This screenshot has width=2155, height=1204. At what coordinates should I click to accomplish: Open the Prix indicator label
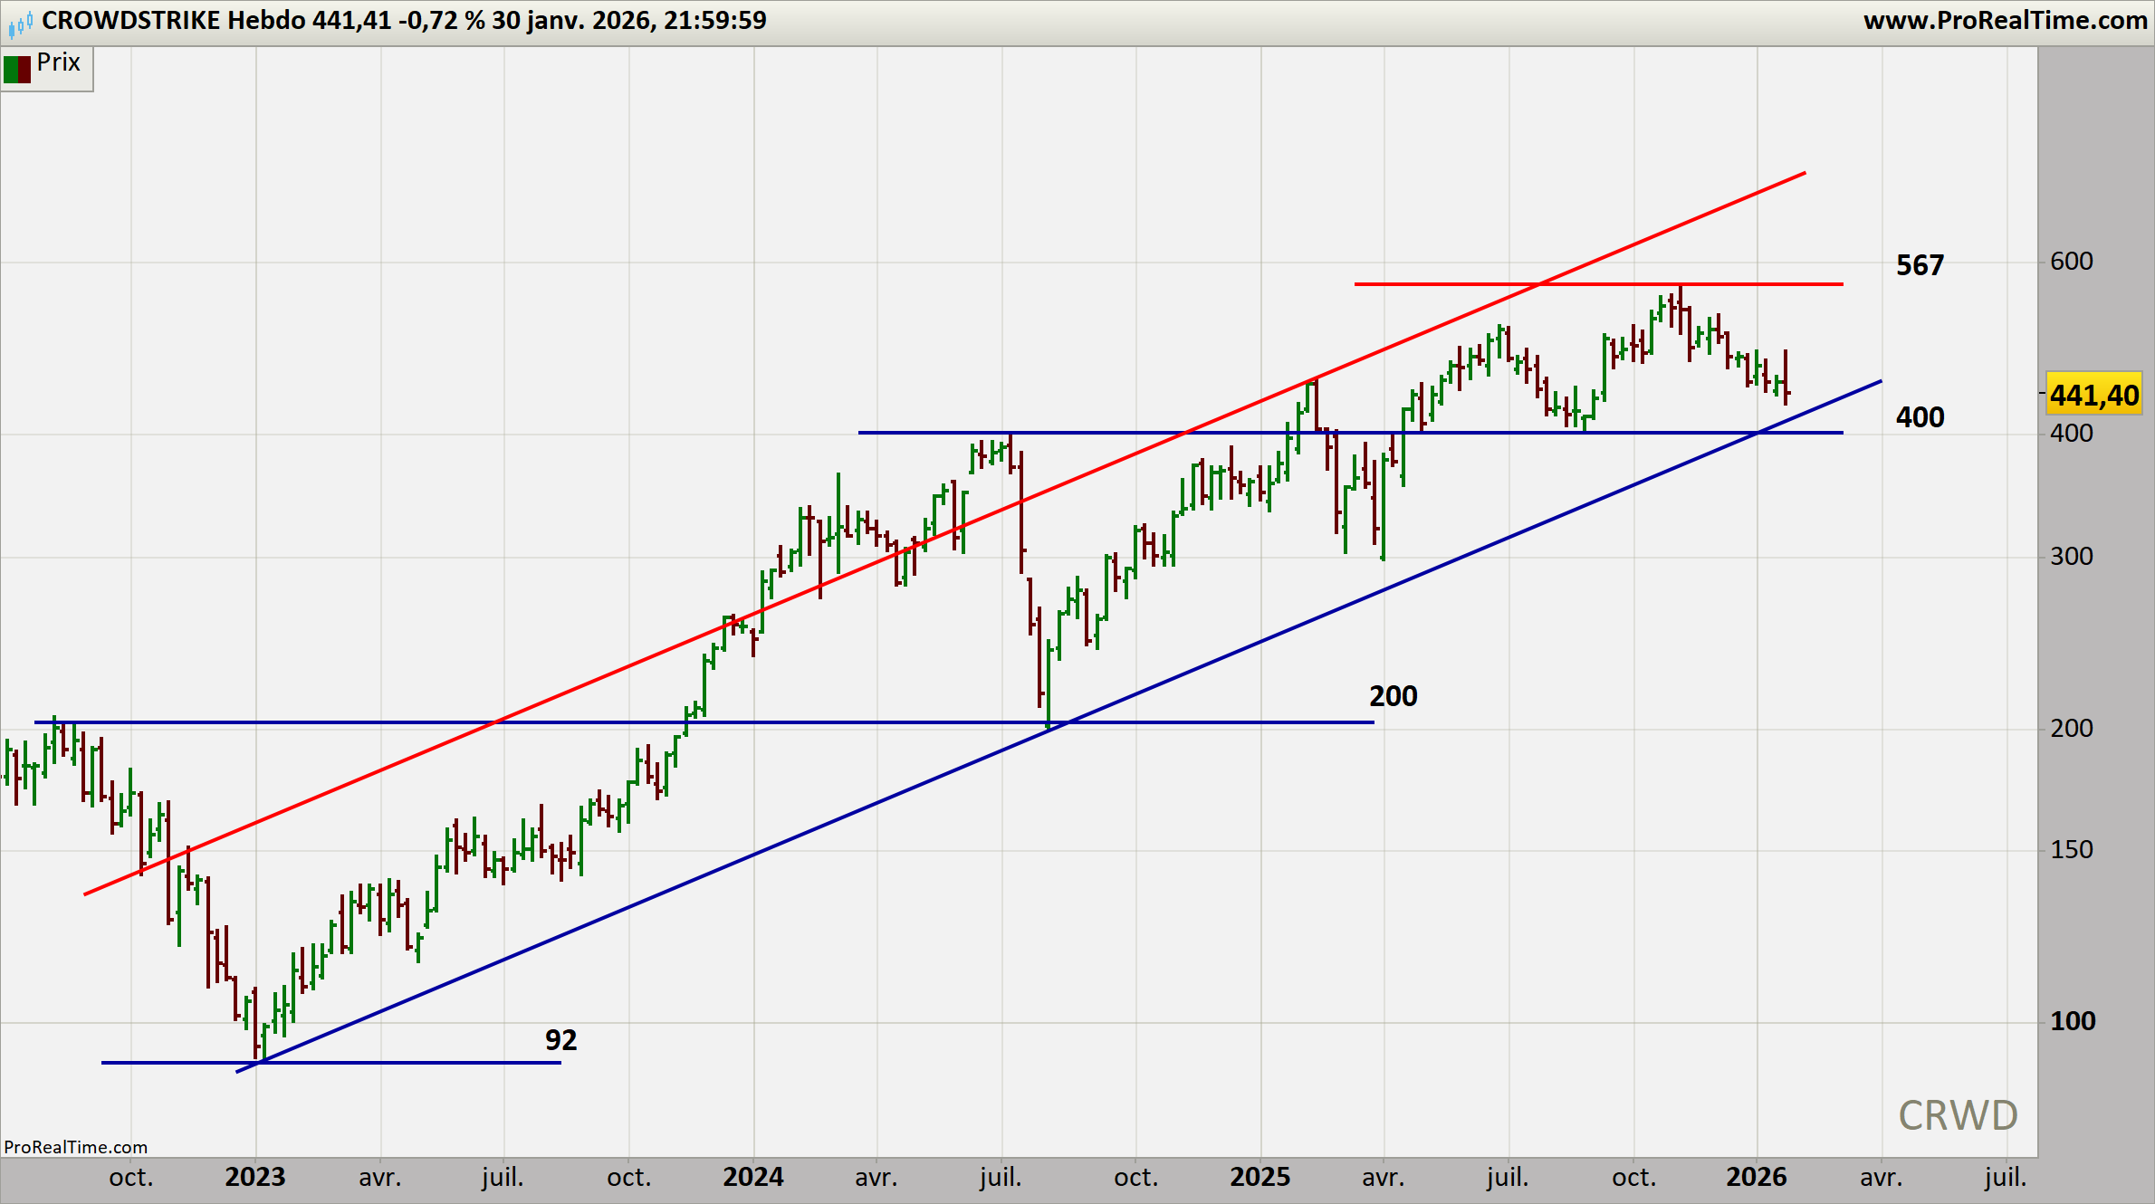[x=59, y=62]
